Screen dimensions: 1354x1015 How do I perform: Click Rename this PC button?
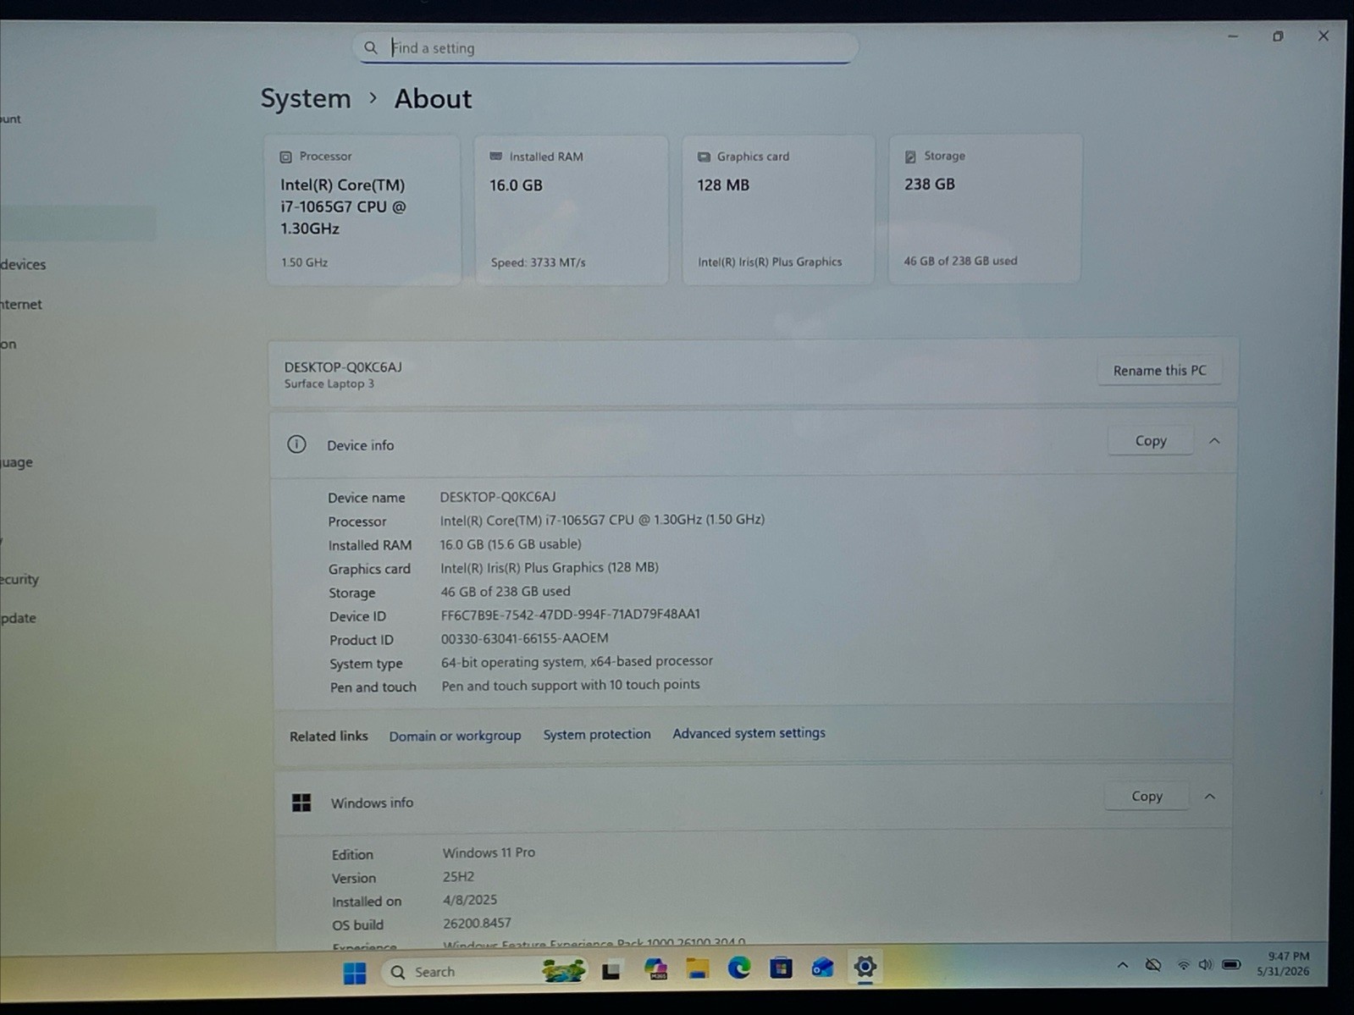[x=1159, y=371]
